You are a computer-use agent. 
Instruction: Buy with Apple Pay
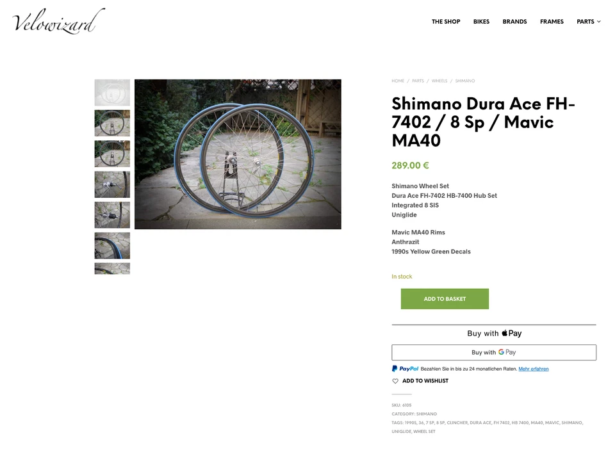coord(494,333)
